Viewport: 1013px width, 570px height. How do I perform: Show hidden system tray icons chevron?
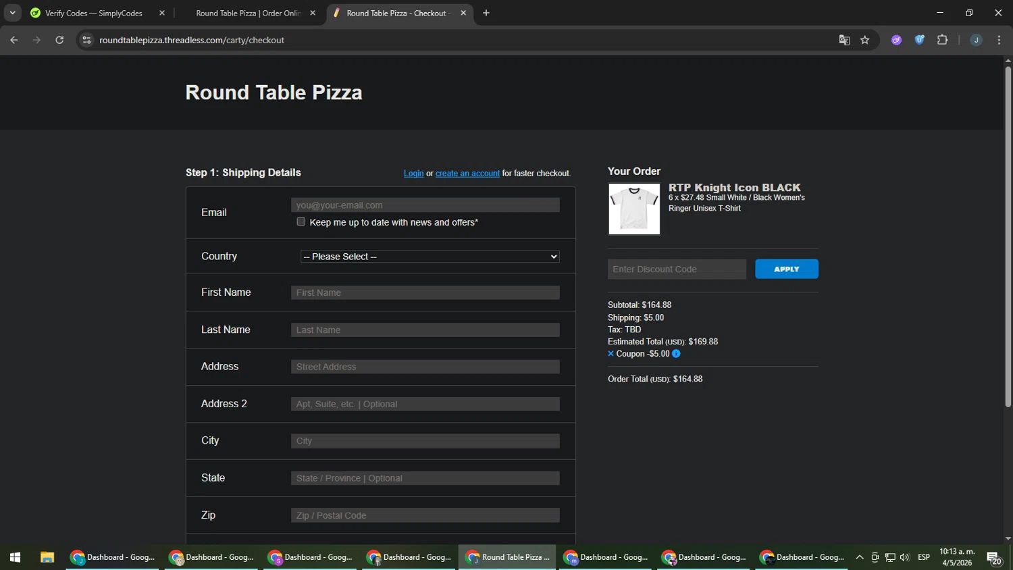click(x=860, y=557)
